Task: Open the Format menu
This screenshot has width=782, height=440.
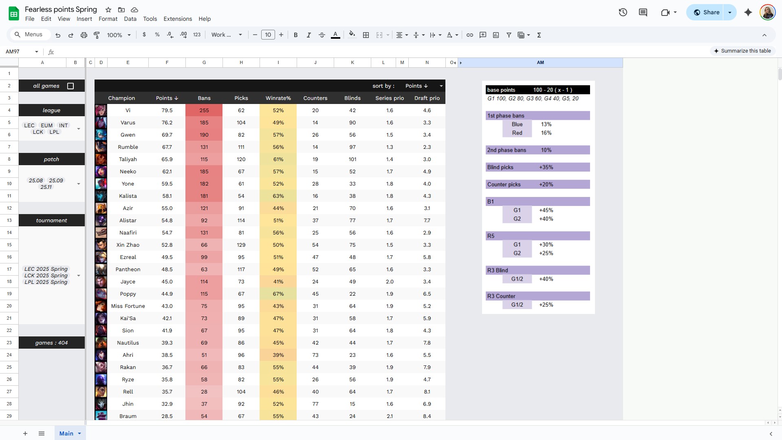Action: (108, 19)
